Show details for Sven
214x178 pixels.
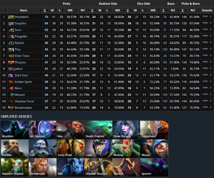(x=205, y=29)
